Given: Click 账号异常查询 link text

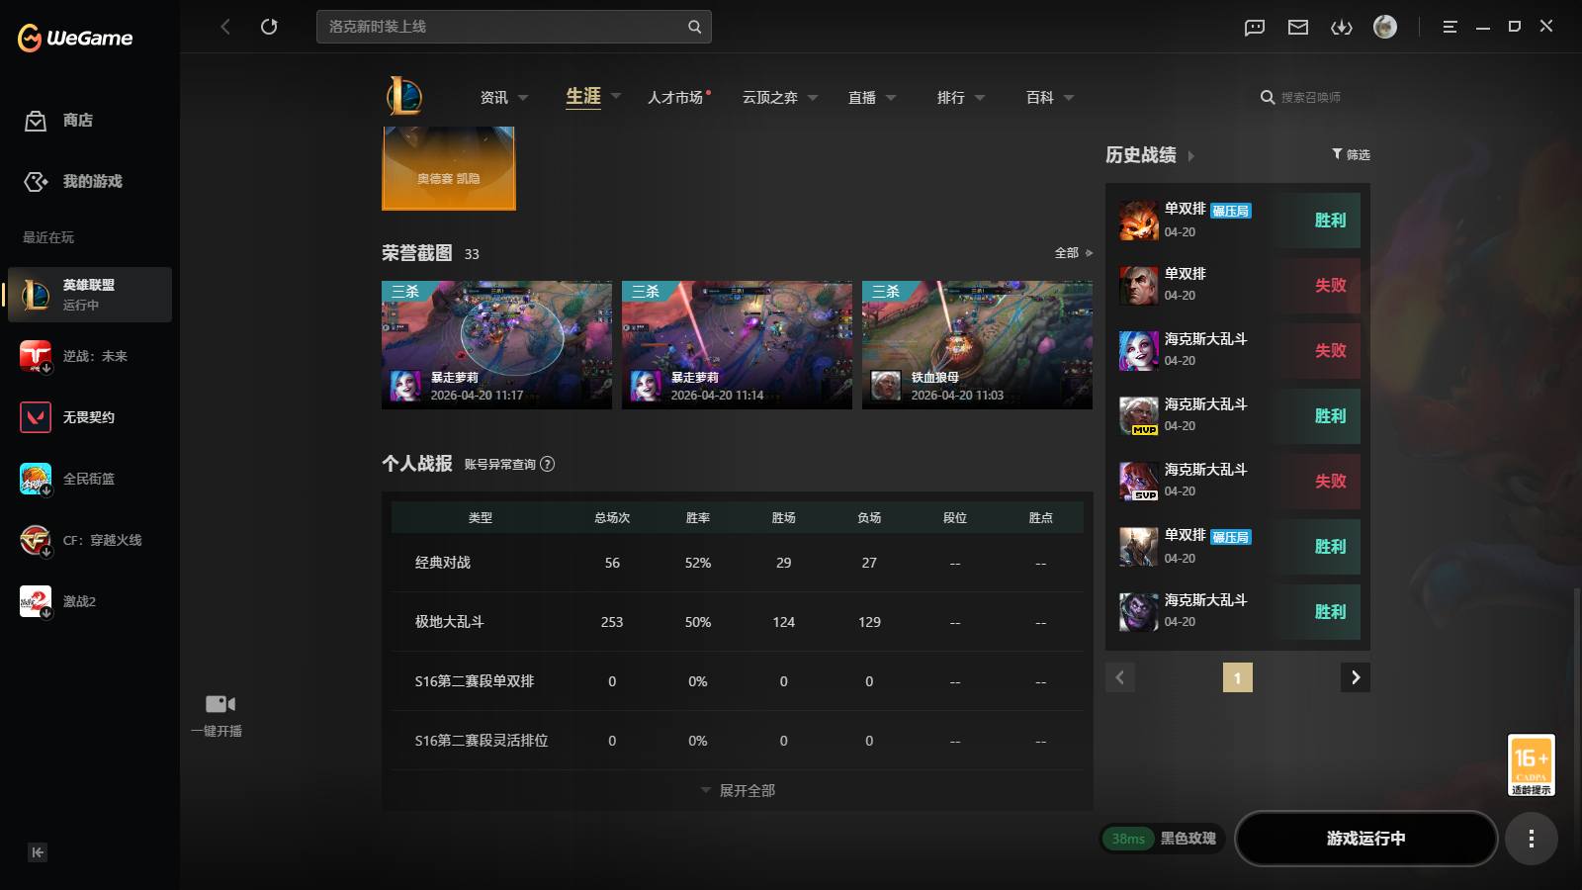Looking at the screenshot, I should point(500,464).
